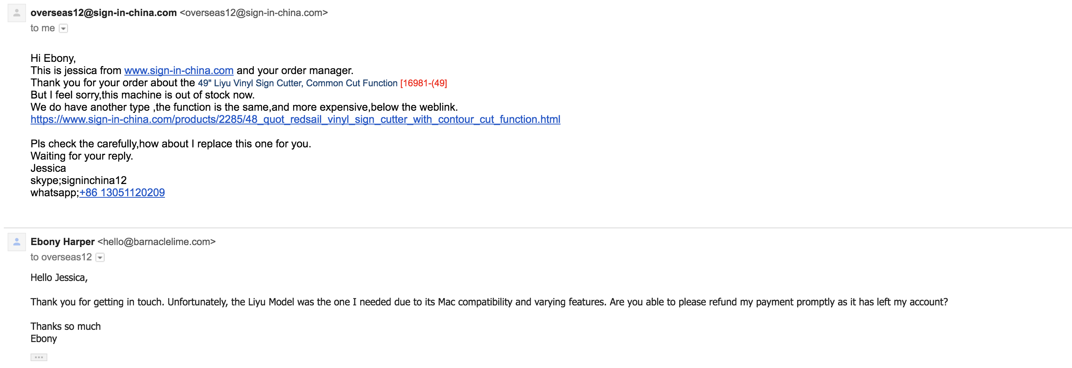Click the angle-bracketed overseas12 email address
Screen dimensions: 1072x368
click(254, 13)
